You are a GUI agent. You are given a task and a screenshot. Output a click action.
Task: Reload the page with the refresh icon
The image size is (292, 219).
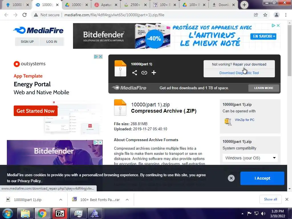(25, 15)
